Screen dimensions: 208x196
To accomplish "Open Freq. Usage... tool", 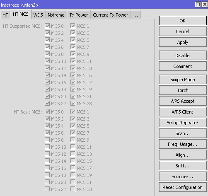I will [183, 144].
